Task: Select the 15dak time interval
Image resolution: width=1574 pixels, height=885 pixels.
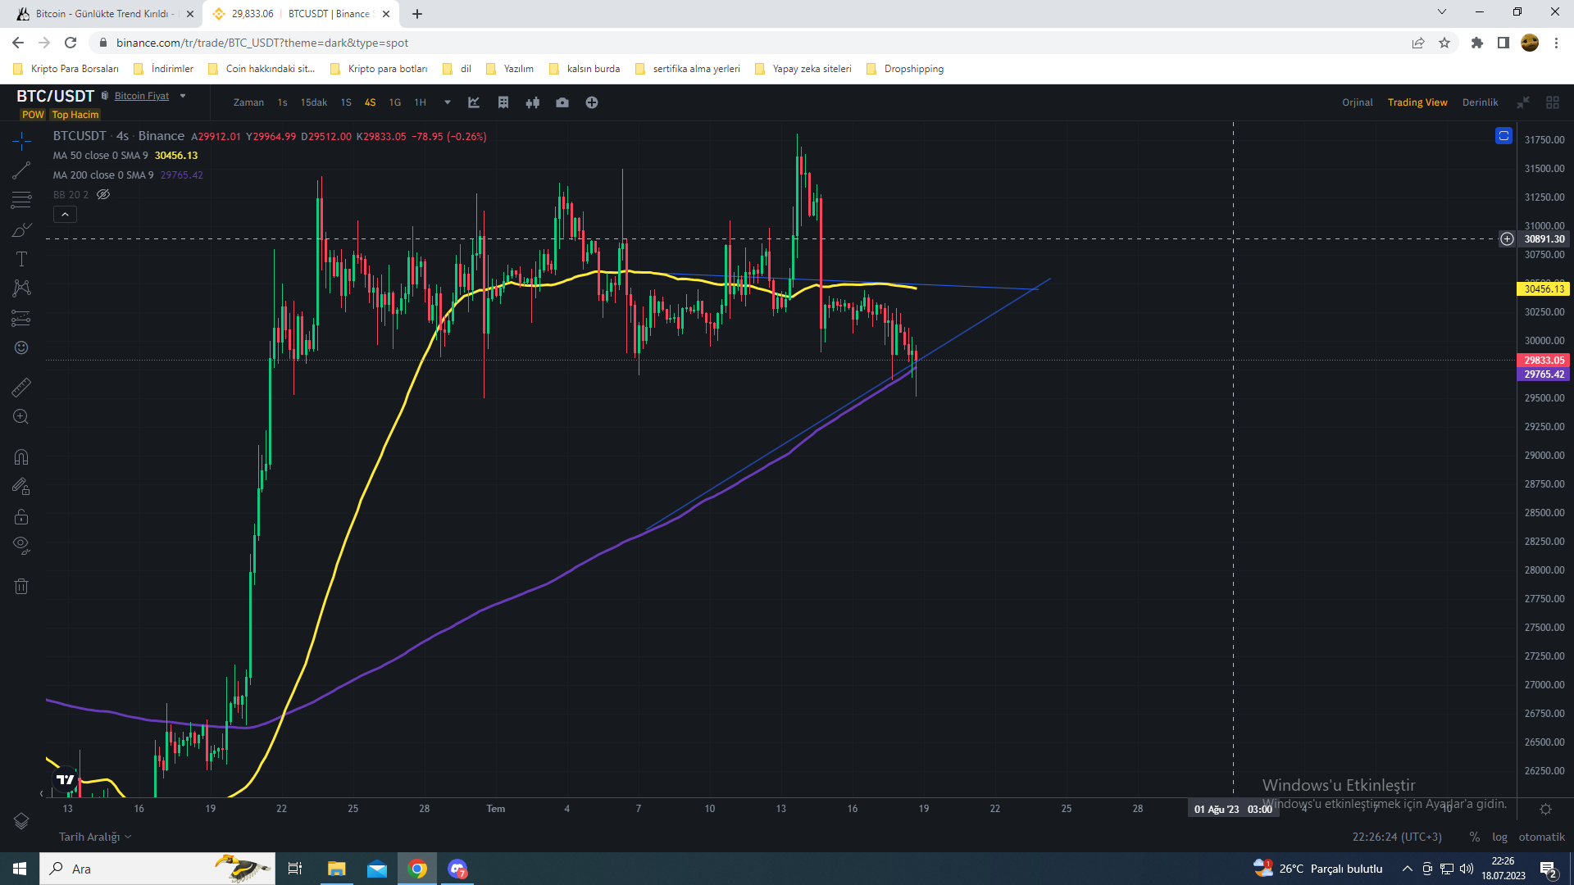Action: click(314, 102)
